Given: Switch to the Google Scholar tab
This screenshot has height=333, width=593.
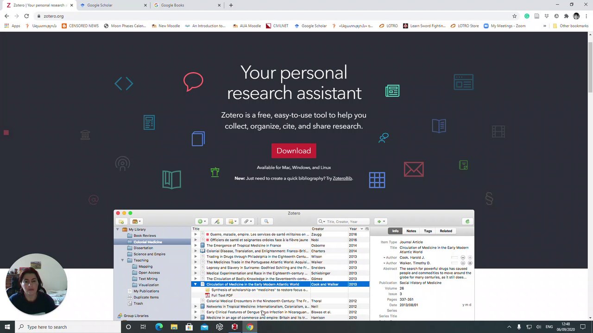Looking at the screenshot, I should (112, 5).
